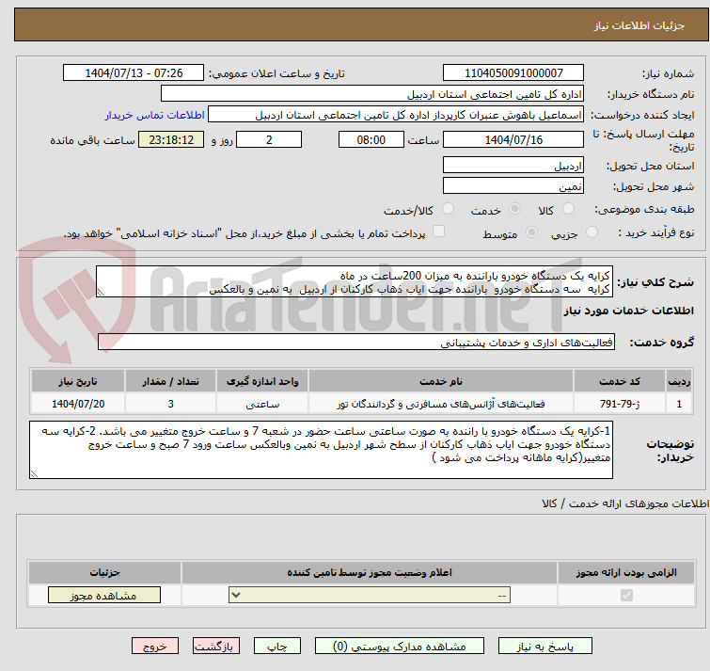Select the کالا radio button

(568, 209)
